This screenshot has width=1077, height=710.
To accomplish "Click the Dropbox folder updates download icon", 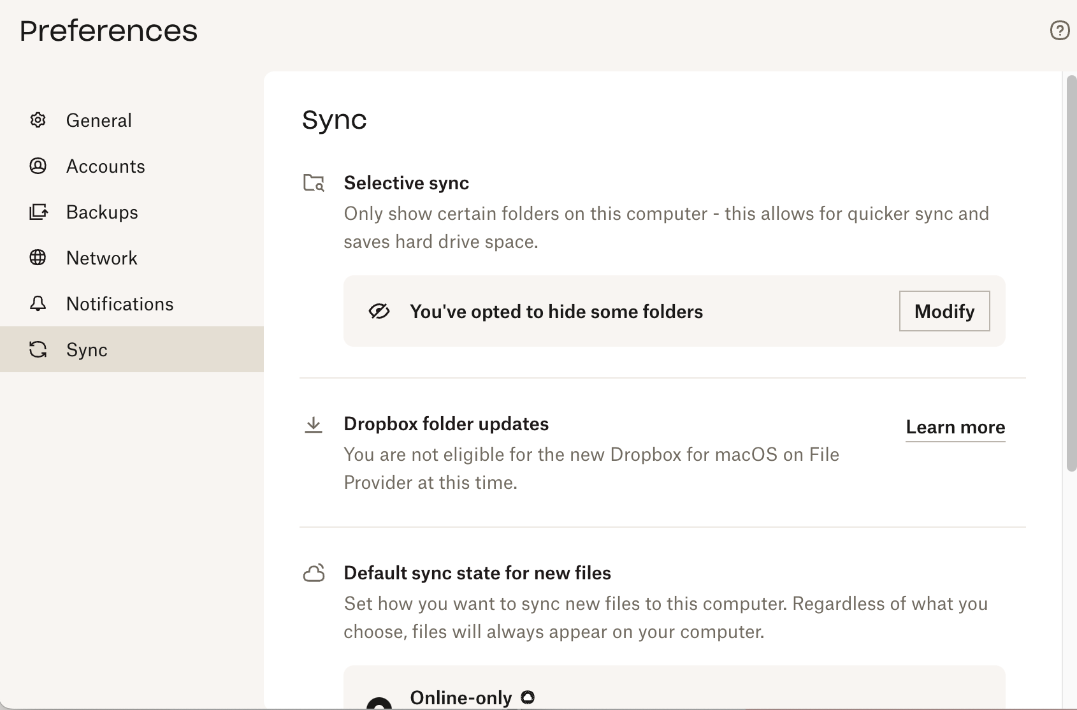I will pos(314,424).
